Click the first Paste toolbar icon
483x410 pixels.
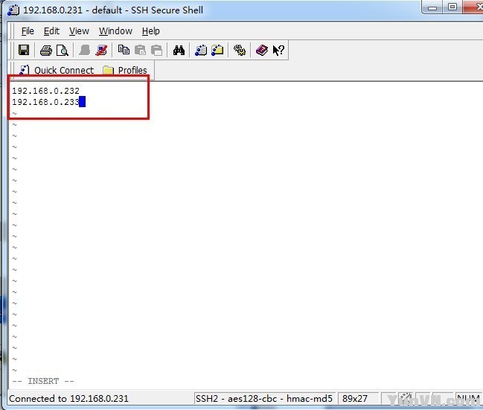pos(141,50)
